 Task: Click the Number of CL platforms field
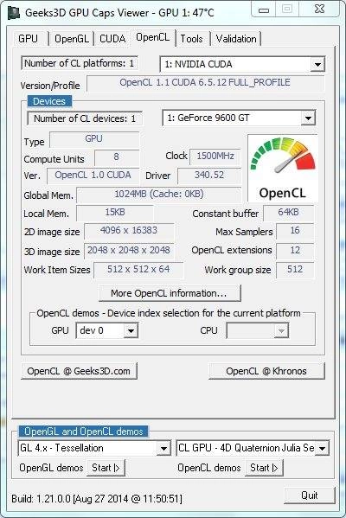coord(80,63)
